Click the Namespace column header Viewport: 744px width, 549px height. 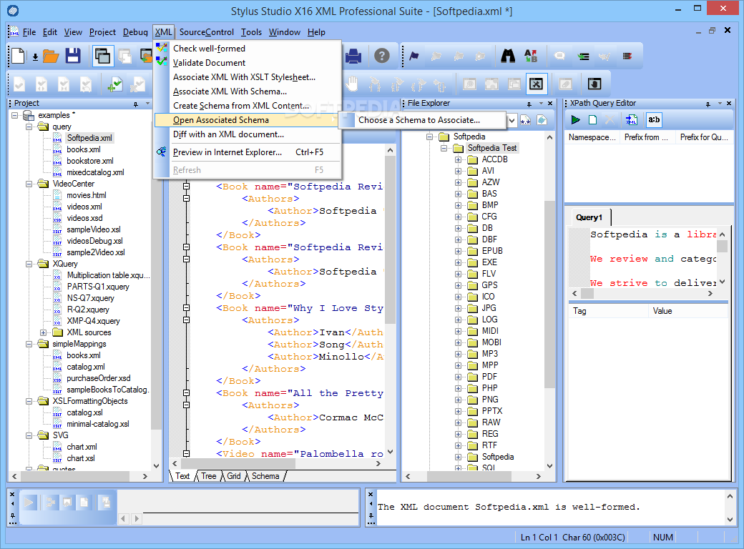pos(592,137)
